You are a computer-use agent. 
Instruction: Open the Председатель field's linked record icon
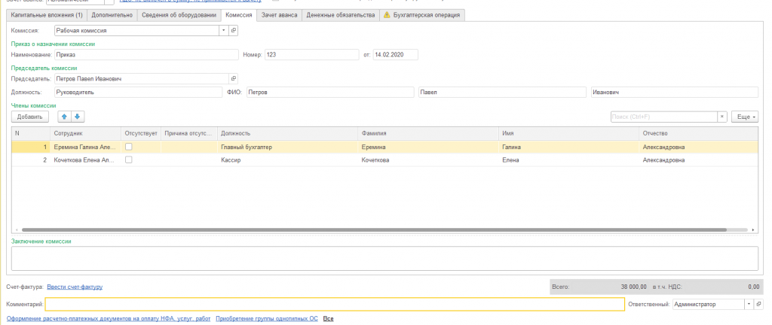point(234,78)
